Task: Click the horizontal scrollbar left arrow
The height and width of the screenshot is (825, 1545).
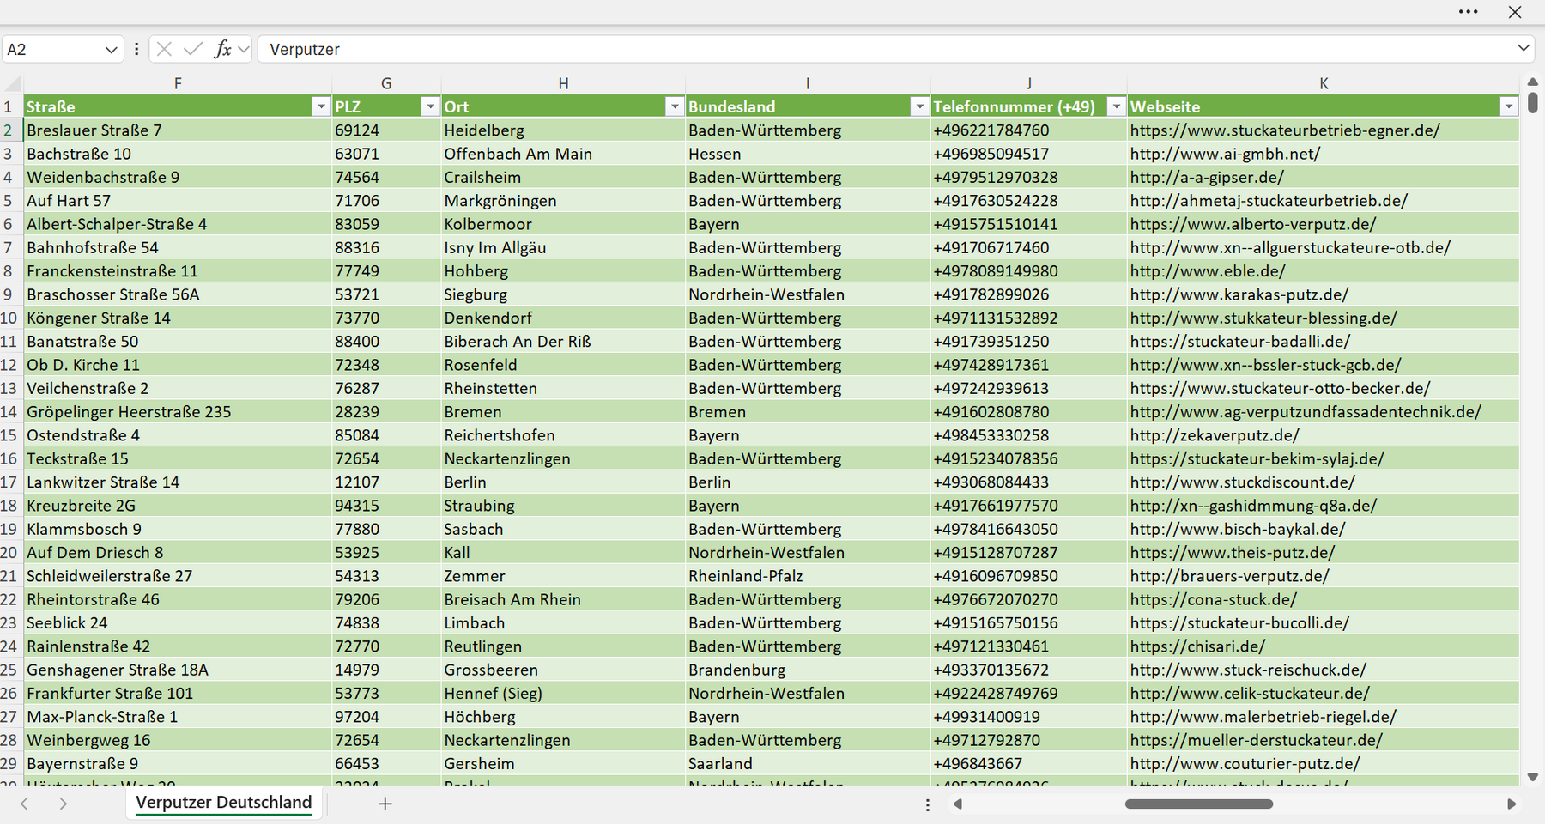Action: point(958,804)
